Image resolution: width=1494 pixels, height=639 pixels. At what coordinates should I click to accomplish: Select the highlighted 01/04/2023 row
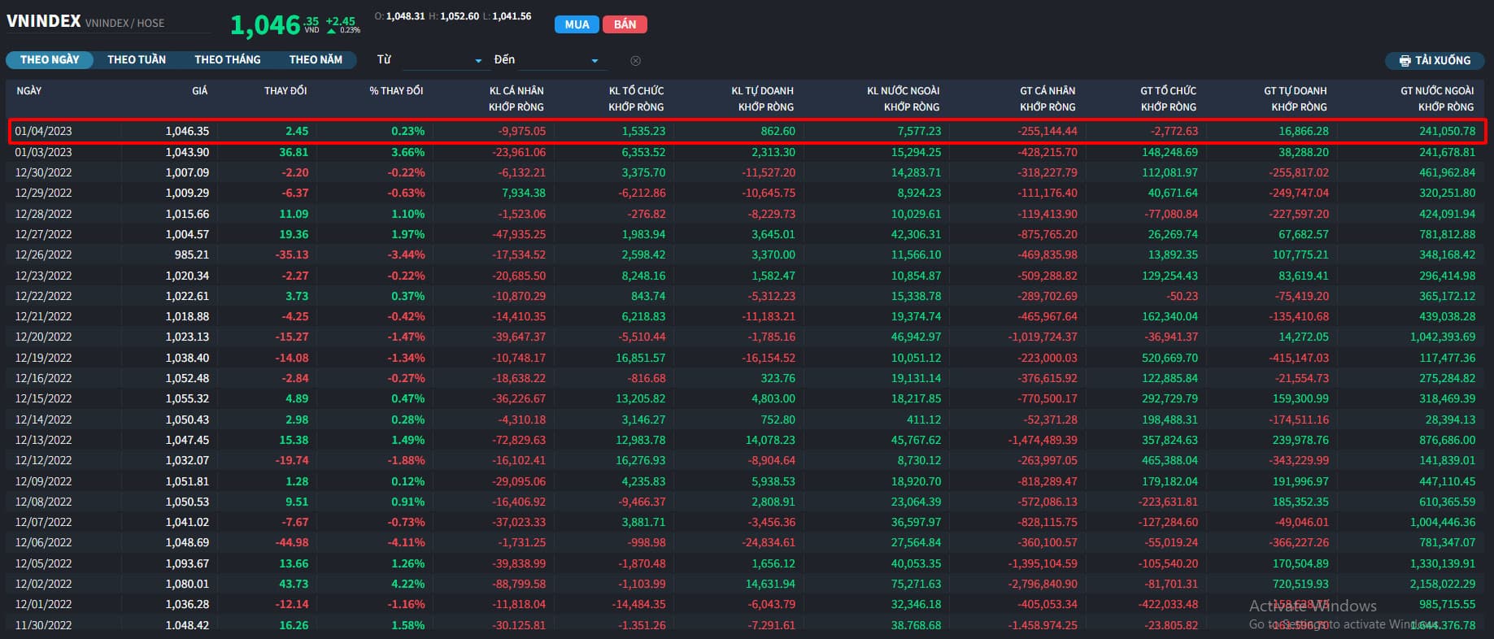[x=43, y=131]
